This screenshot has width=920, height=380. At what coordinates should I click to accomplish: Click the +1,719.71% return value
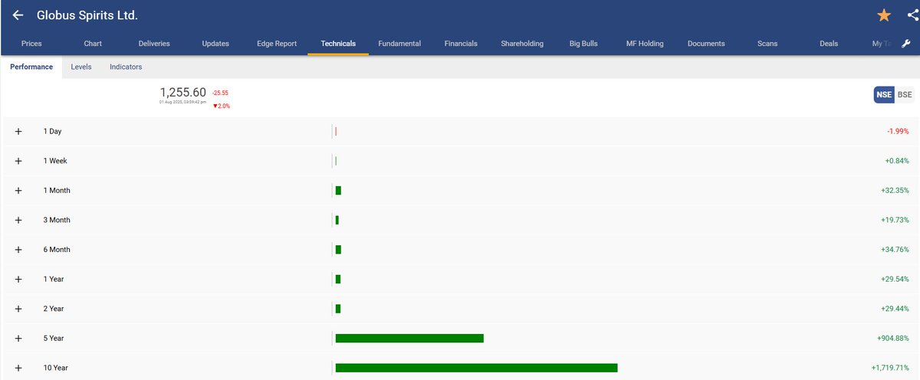point(890,368)
